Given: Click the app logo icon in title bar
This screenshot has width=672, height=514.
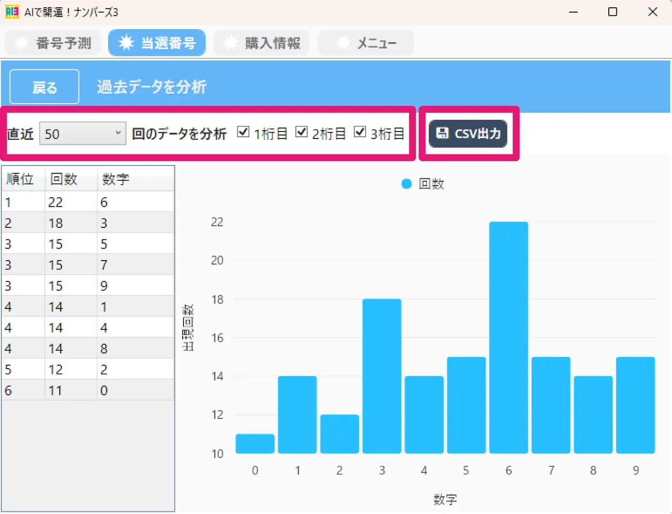Looking at the screenshot, I should pyautogui.click(x=12, y=12).
